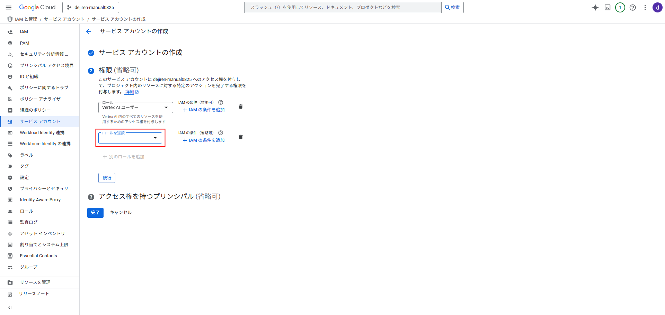Collapse the left sidebar navigation panel

[x=10, y=308]
